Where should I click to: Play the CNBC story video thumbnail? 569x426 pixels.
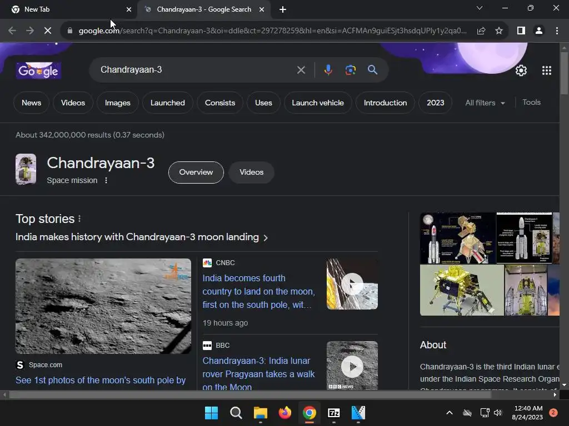pyautogui.click(x=352, y=284)
